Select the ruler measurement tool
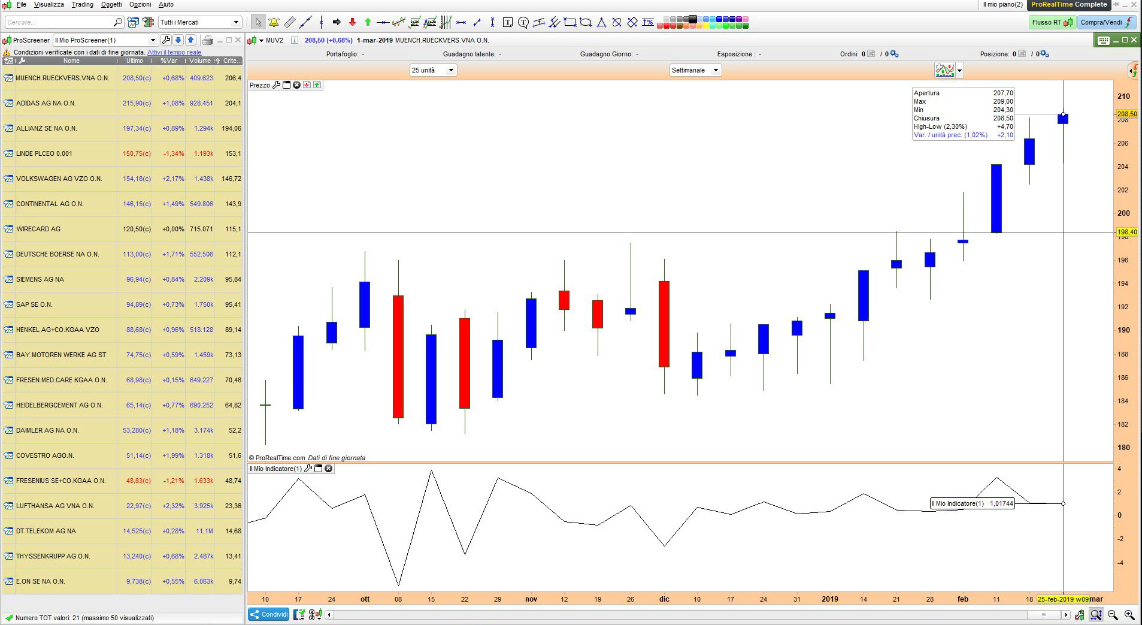This screenshot has height=625, width=1142. click(x=290, y=22)
